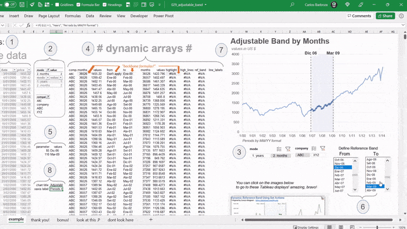Click the pen 'coming soon' icon in title bar
Viewport: 407px width, 229px height.
[x=361, y=5]
